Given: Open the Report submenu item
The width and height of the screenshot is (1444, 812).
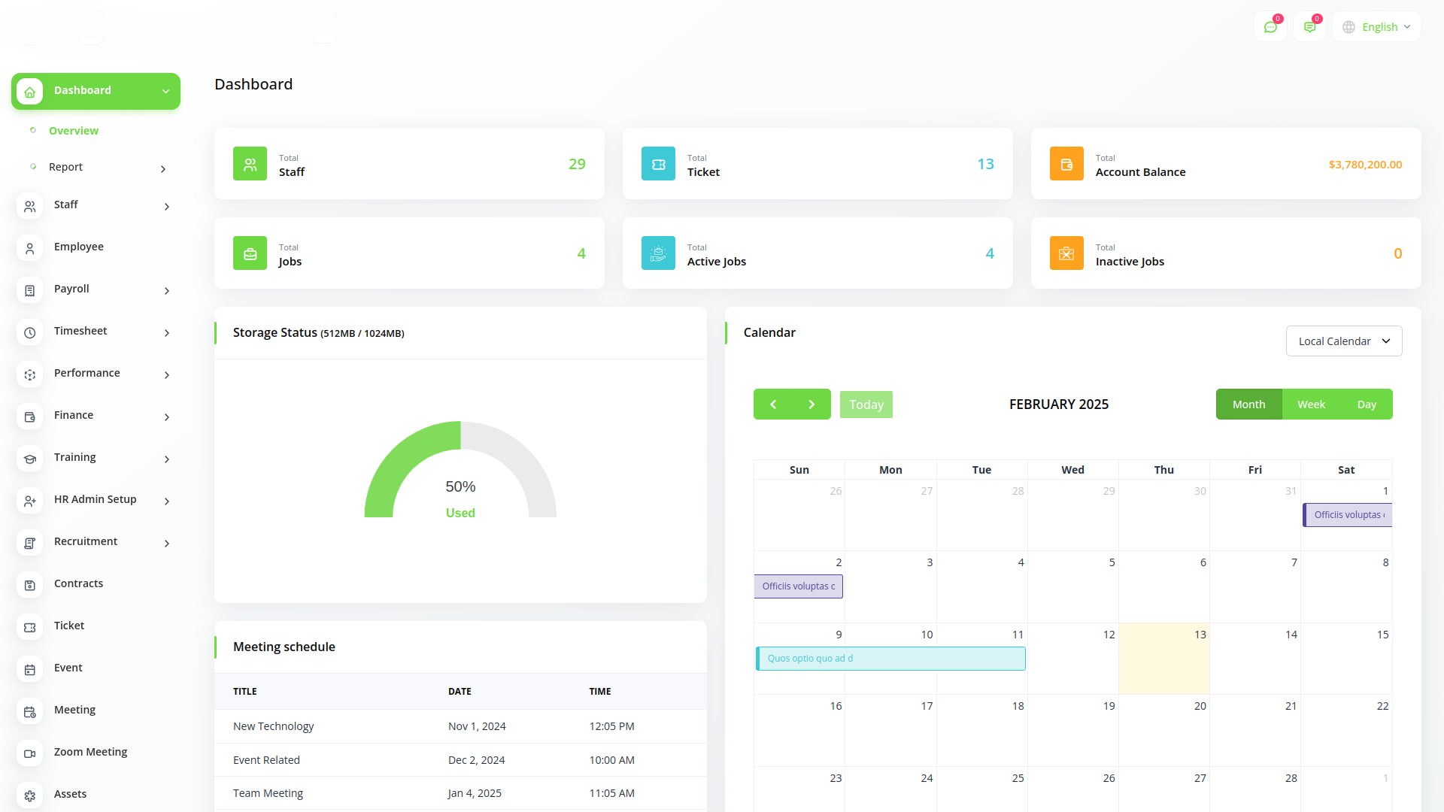Looking at the screenshot, I should [x=66, y=167].
